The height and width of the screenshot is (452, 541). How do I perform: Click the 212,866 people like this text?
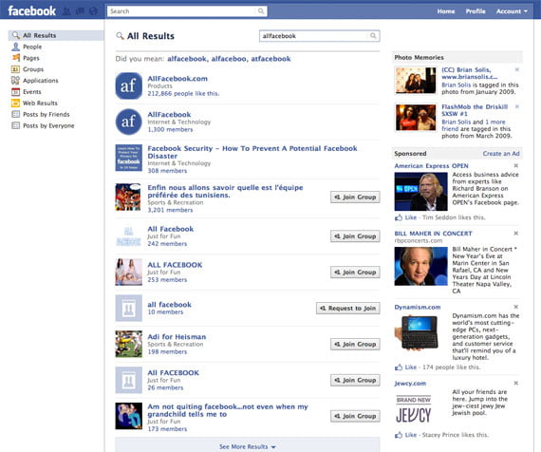tap(183, 94)
